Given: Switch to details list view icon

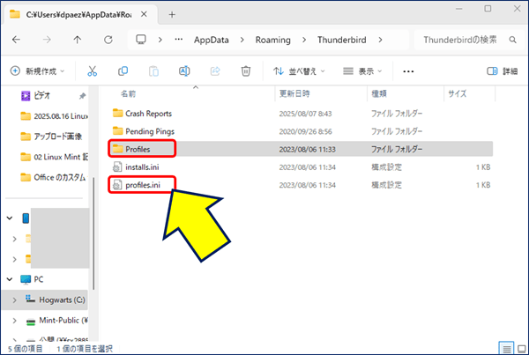Looking at the screenshot, I should click(x=506, y=349).
